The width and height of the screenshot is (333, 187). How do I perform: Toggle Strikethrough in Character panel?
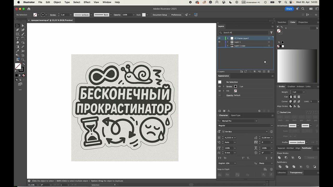click(272, 158)
